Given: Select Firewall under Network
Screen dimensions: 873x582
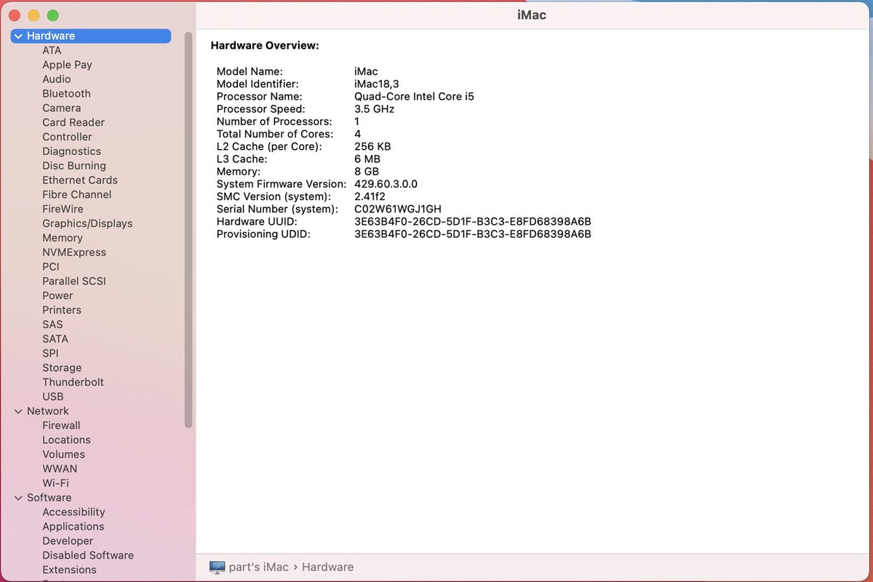Looking at the screenshot, I should (x=61, y=425).
